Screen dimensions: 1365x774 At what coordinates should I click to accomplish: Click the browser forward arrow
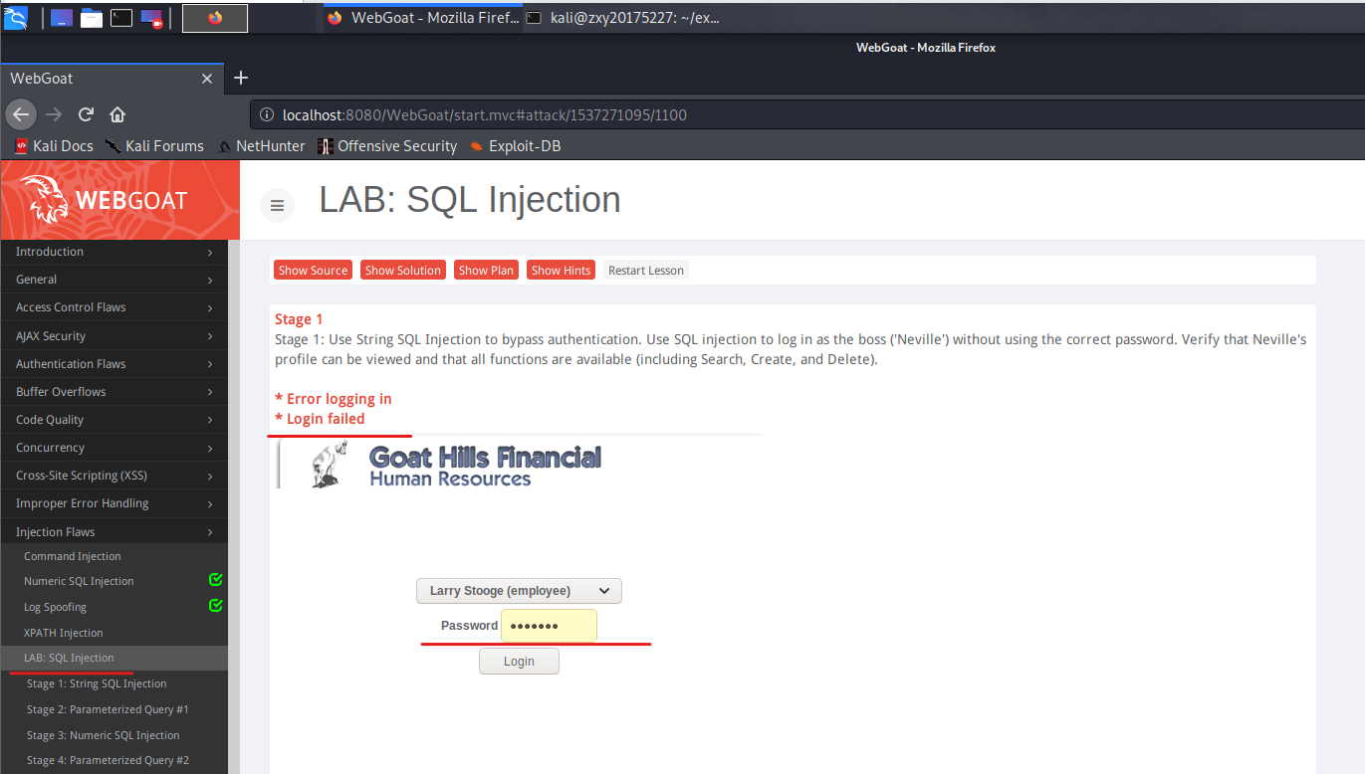[x=54, y=114]
